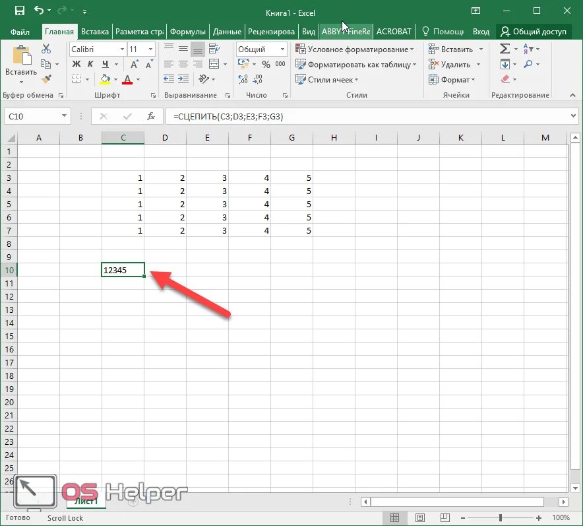Image resolution: width=583 pixels, height=526 pixels.
Task: Click Middle Align icon
Action: click(183, 48)
